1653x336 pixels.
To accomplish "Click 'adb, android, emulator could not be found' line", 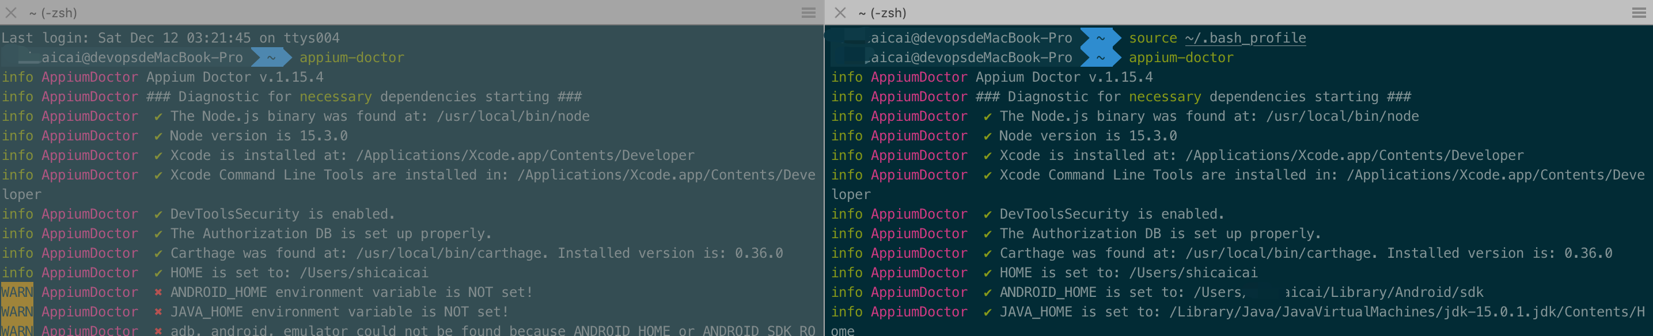I will [493, 330].
